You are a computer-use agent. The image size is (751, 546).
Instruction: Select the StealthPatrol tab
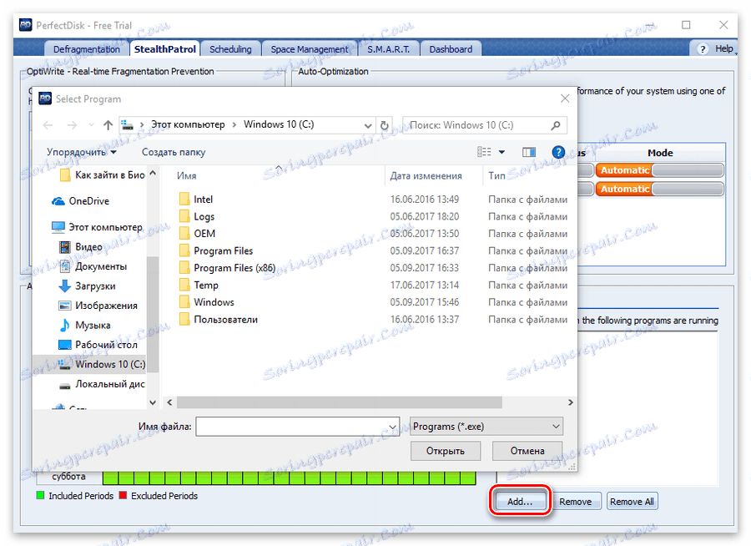pyautogui.click(x=164, y=49)
